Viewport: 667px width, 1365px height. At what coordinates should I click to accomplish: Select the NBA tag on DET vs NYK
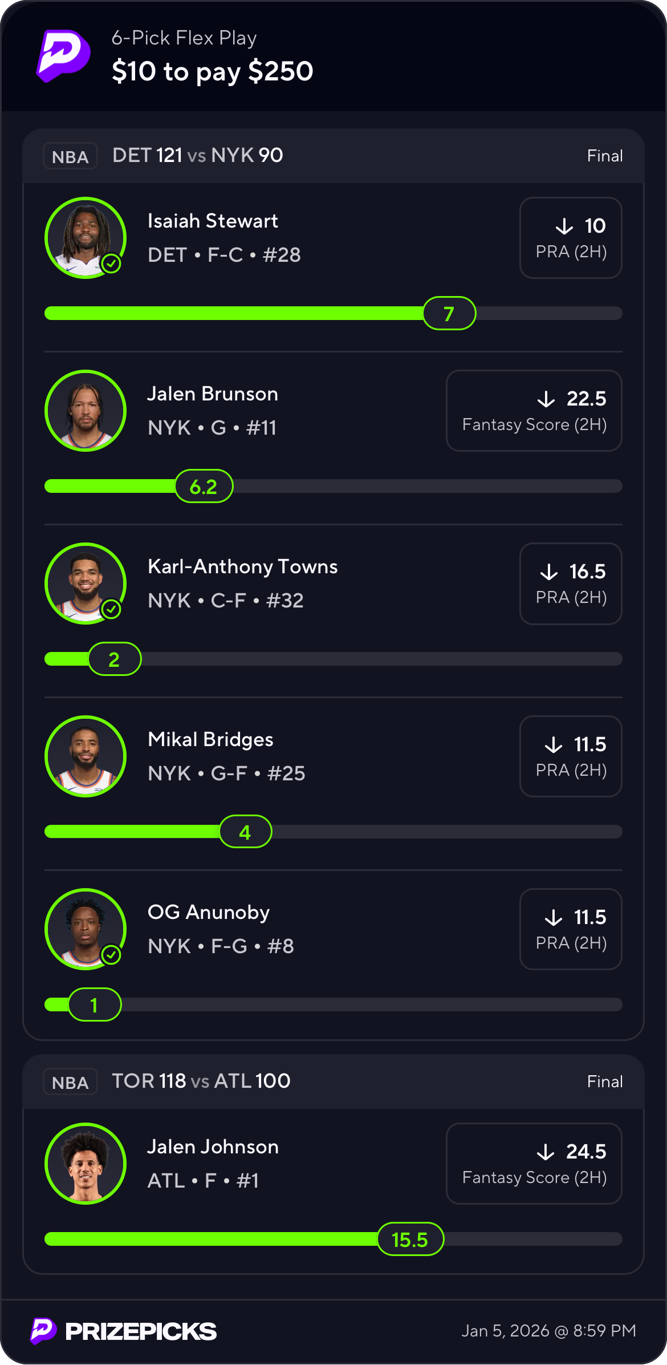pos(70,156)
